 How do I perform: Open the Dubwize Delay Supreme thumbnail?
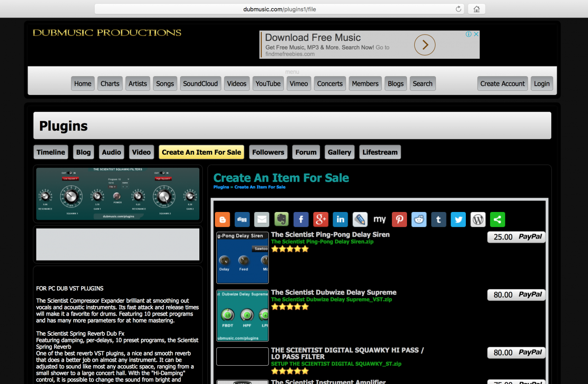click(243, 316)
